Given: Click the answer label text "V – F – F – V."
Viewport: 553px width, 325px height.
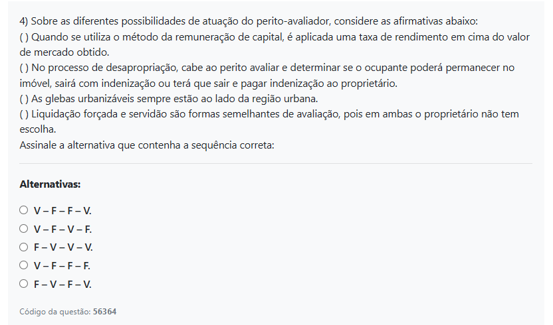Looking at the screenshot, I should pos(62,211).
